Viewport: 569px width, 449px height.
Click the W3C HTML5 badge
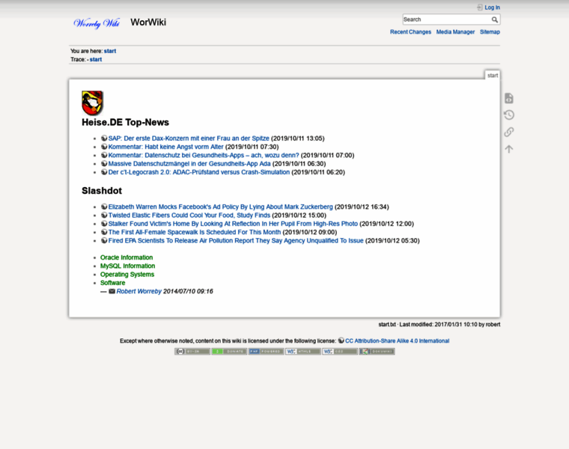point(303,352)
